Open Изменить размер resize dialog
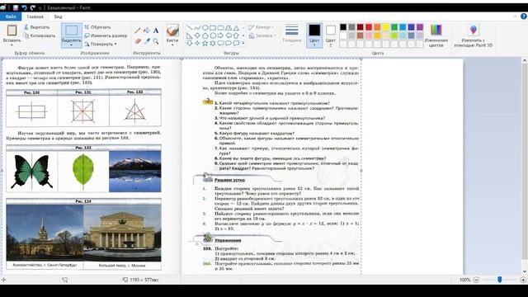528x297 pixels. (x=106, y=35)
